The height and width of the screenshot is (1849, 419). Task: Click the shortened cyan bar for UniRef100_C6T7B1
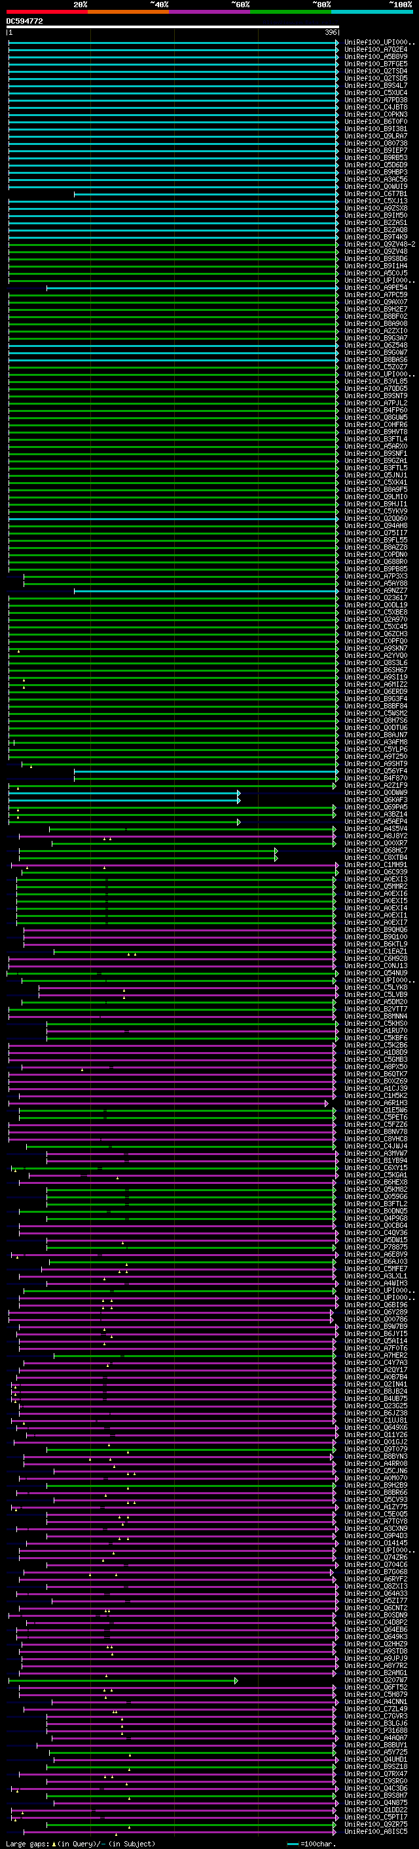point(206,195)
